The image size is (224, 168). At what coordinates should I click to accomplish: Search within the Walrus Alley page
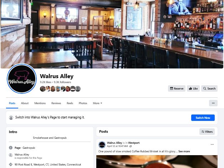pos(209,88)
